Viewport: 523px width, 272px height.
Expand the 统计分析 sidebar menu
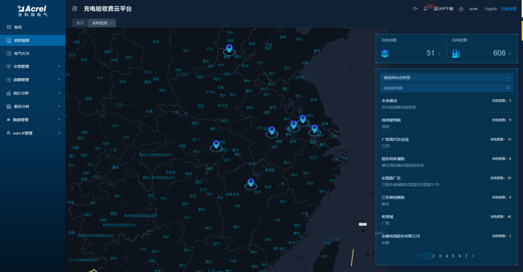33,93
